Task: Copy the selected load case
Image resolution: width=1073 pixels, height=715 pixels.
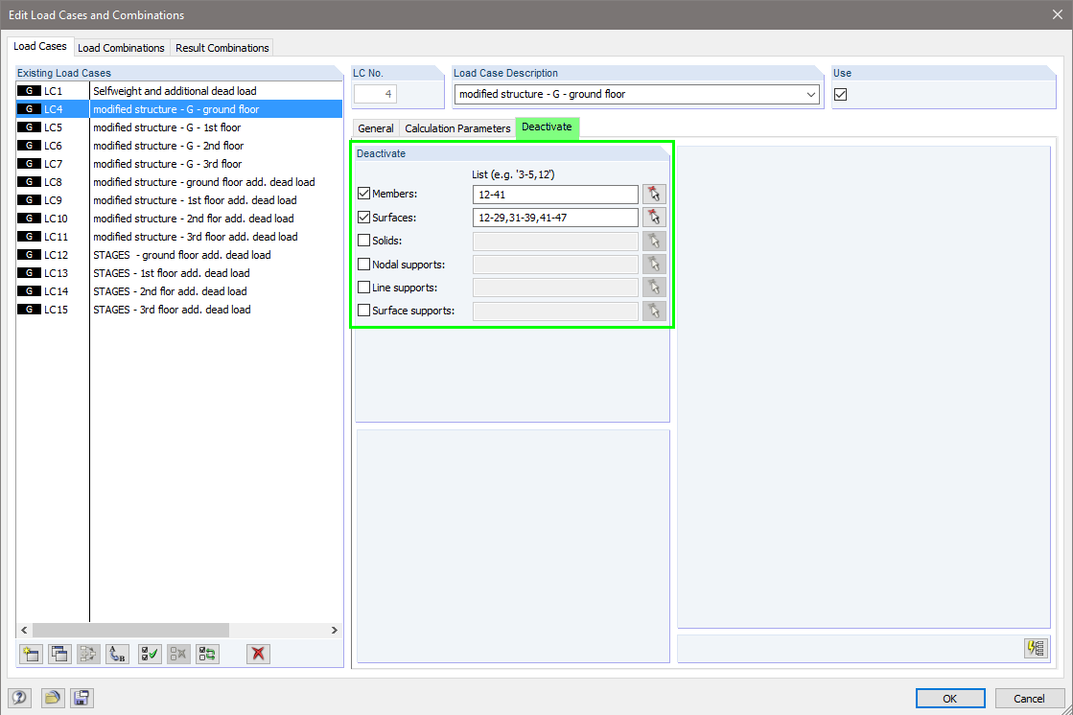Action: pos(58,654)
